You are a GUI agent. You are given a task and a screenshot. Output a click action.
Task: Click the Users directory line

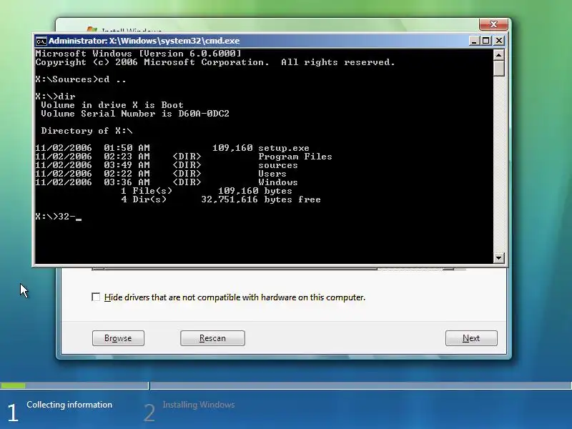(161, 174)
